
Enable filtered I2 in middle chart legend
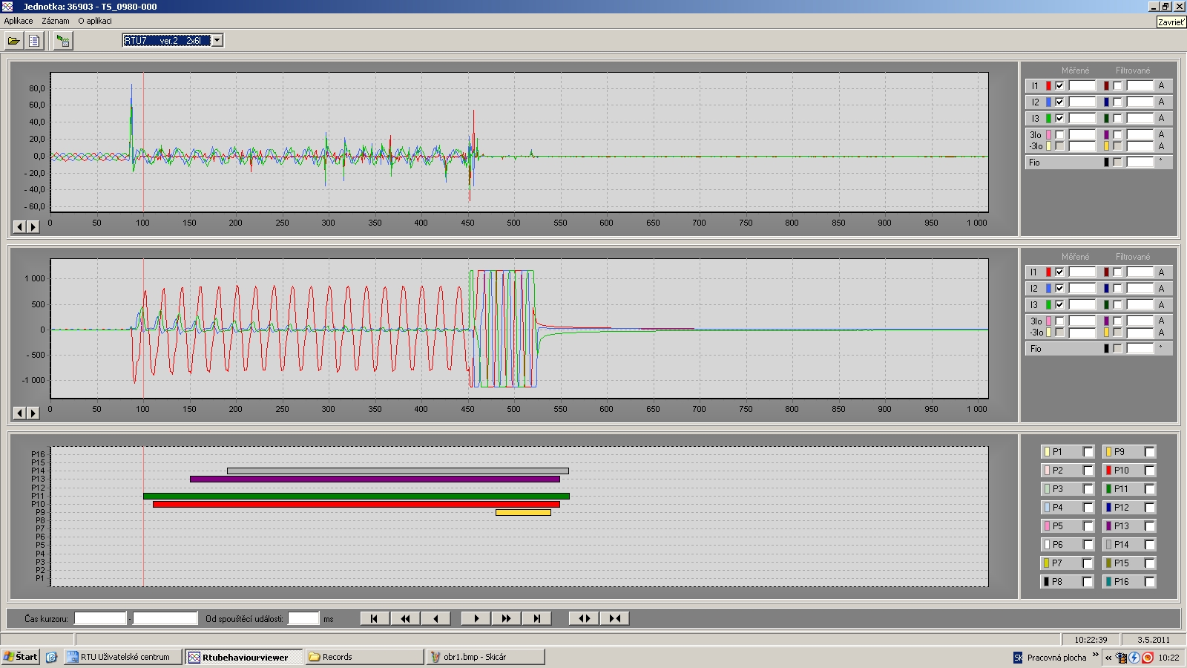pyautogui.click(x=1117, y=289)
